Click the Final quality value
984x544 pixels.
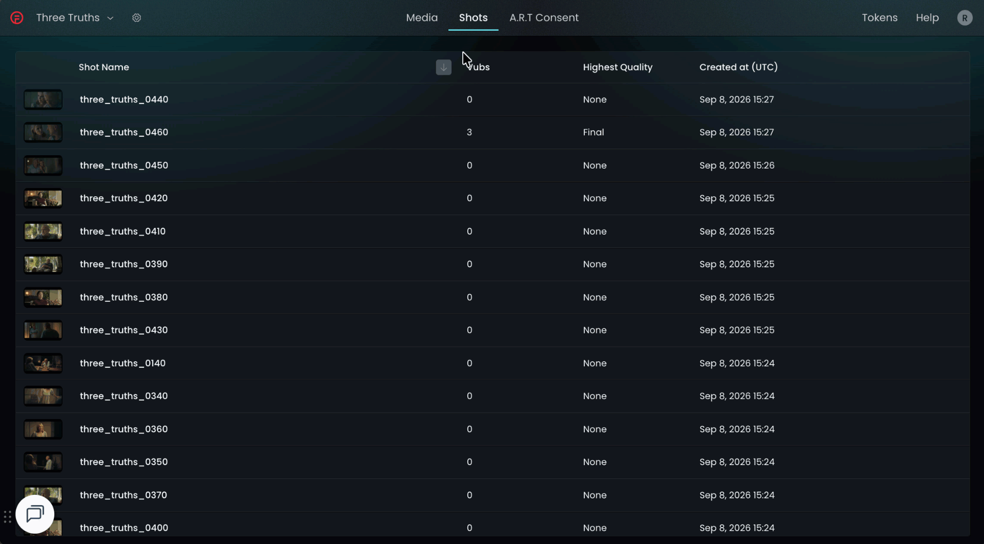pos(593,132)
